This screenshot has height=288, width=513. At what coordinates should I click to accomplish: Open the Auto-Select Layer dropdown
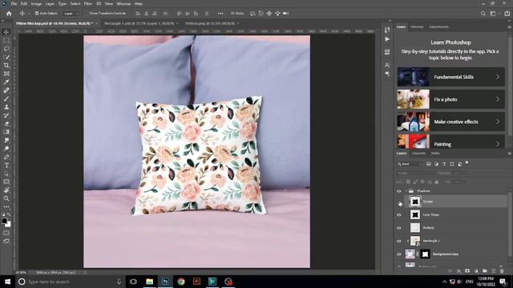click(71, 14)
